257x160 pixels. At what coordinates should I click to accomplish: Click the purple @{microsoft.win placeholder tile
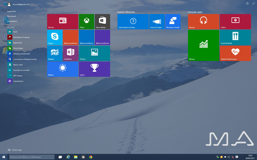click(x=102, y=37)
